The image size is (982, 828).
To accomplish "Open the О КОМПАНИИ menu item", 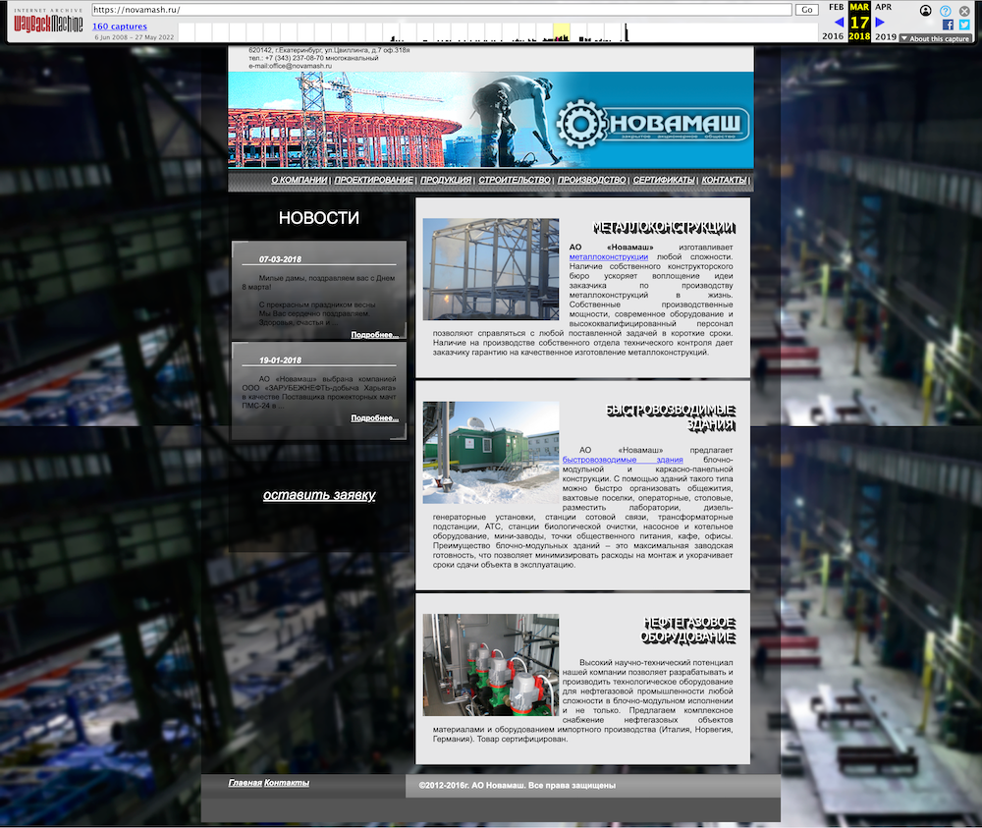I will pos(300,180).
